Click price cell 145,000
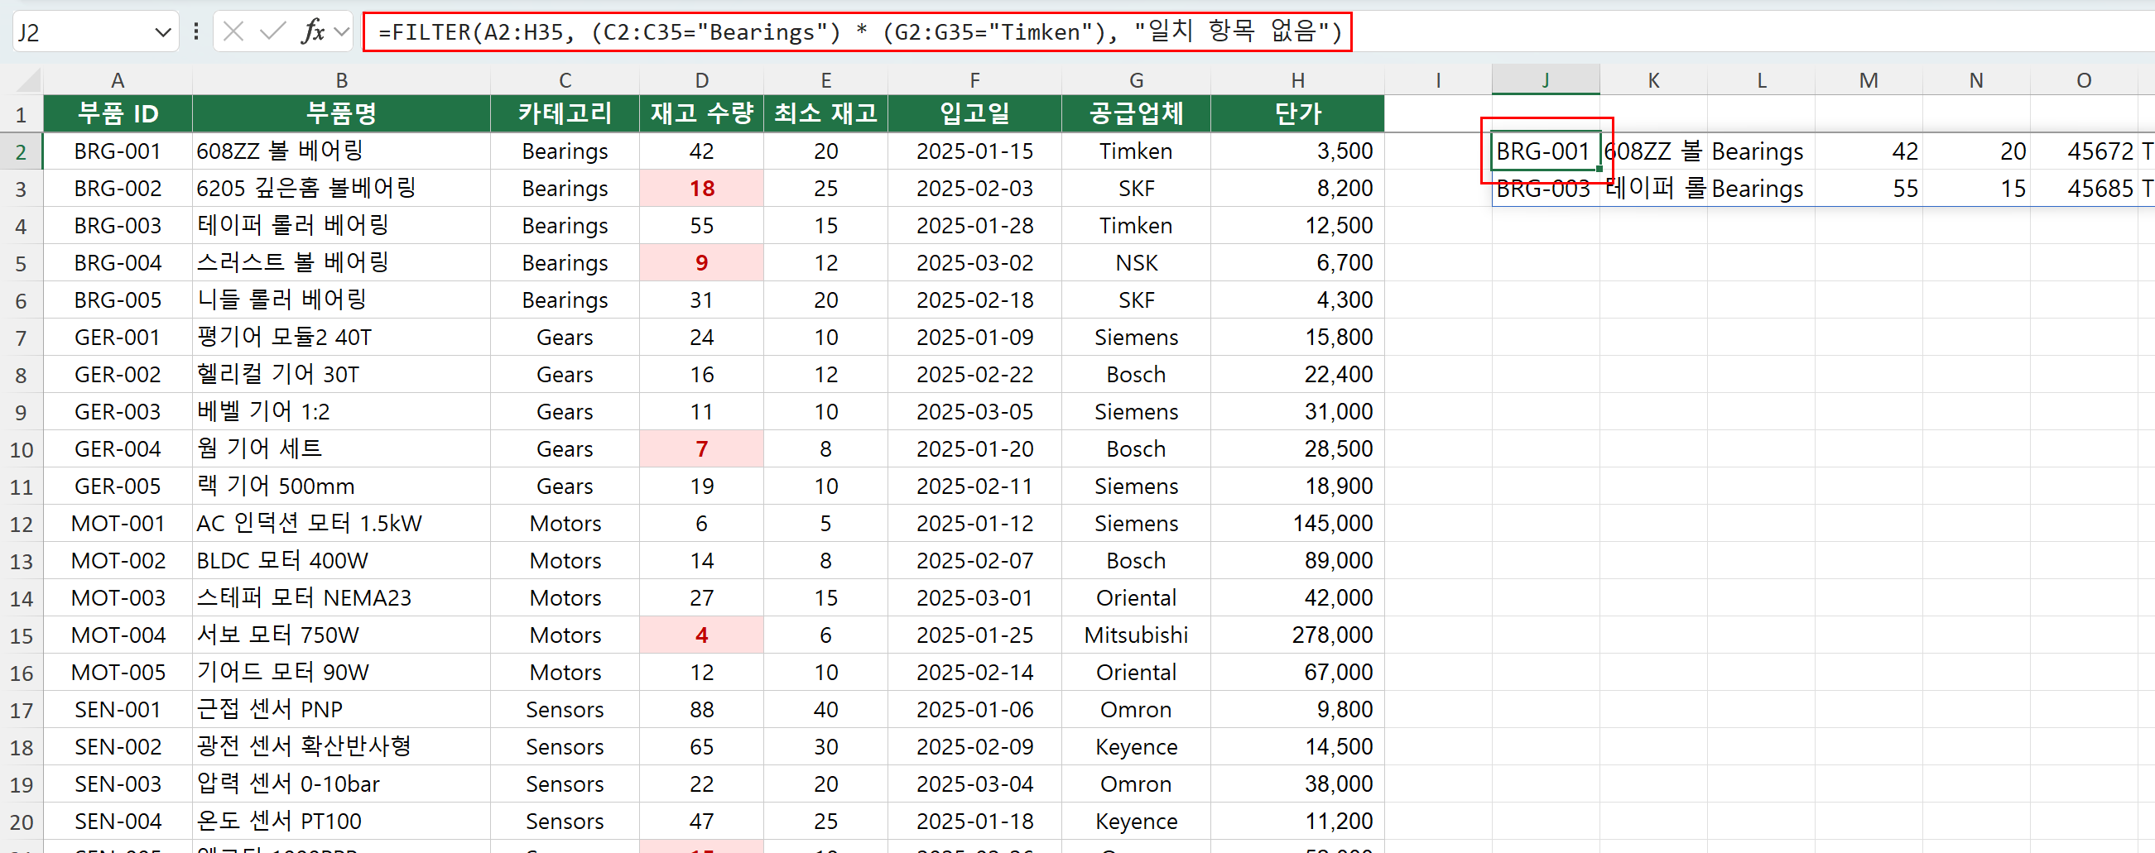This screenshot has width=2155, height=853. point(1297,524)
